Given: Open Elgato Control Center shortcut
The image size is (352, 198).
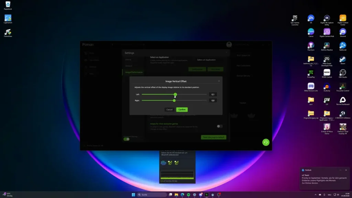Looking at the screenshot, I should (x=343, y=20).
